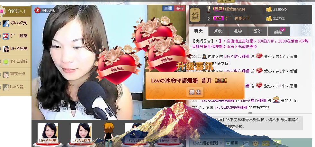Click ♡KicaZ灵 avatar thumbnail
Screen dimensions: 315x147
pyautogui.click(x=6, y=23)
